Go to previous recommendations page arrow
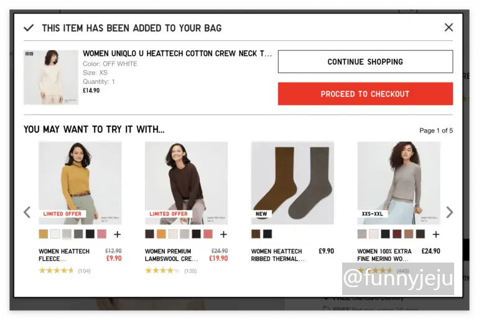Image resolution: width=479 pixels, height=320 pixels. (x=27, y=213)
